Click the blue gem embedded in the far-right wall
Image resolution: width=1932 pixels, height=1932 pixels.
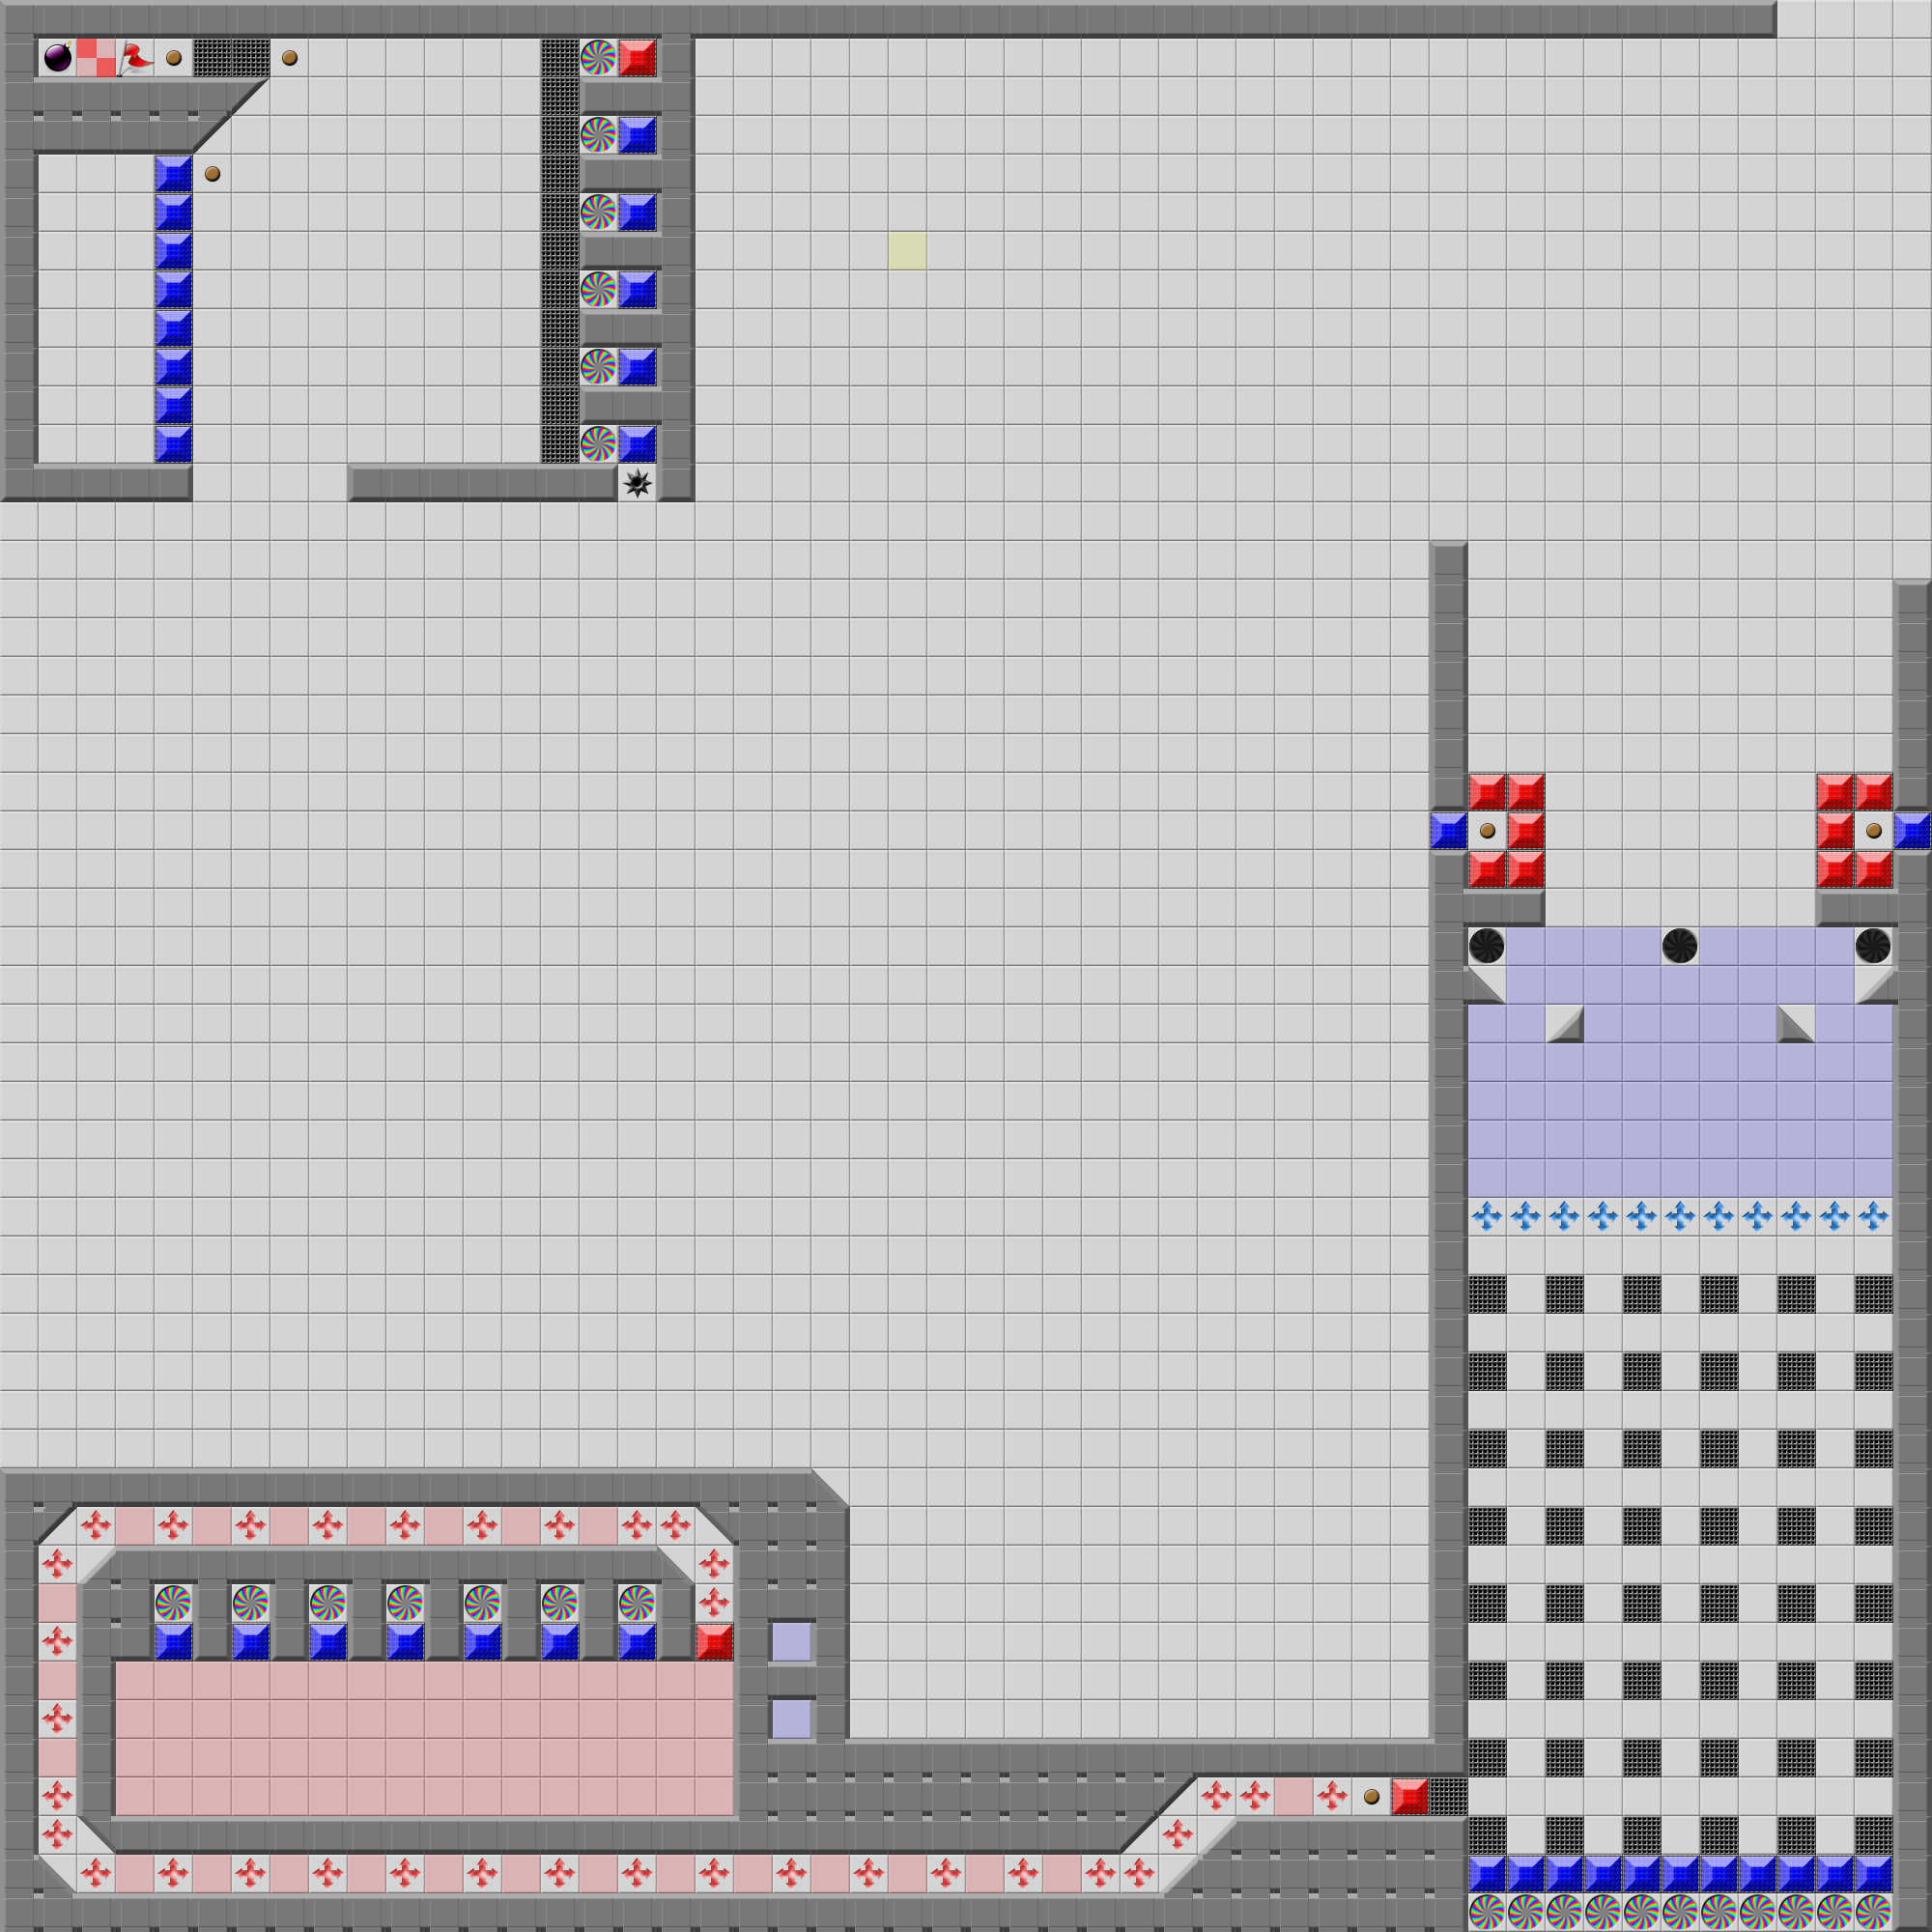click(x=1912, y=831)
